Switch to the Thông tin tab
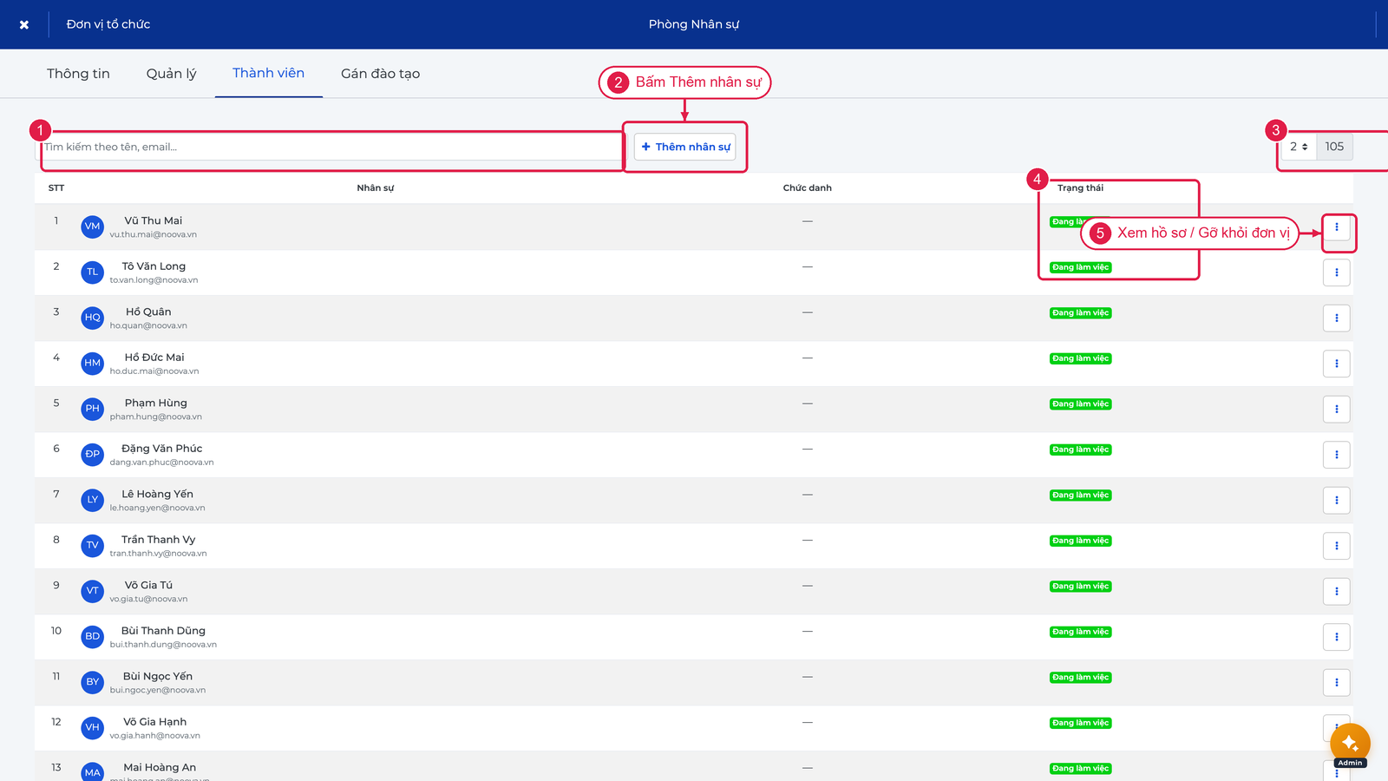The width and height of the screenshot is (1388, 781). (x=78, y=74)
